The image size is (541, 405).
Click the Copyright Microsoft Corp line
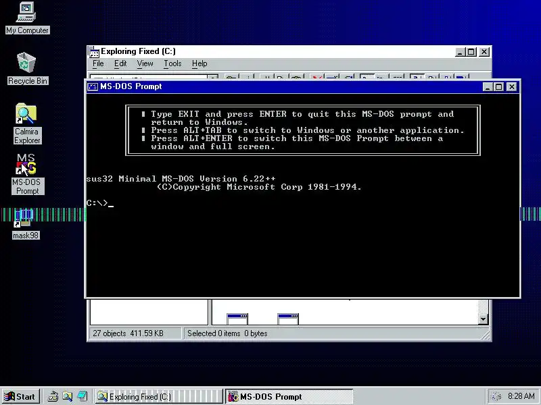[259, 187]
